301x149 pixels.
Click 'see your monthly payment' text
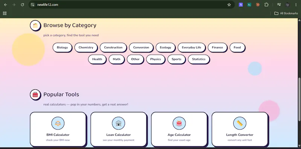pos(119,140)
